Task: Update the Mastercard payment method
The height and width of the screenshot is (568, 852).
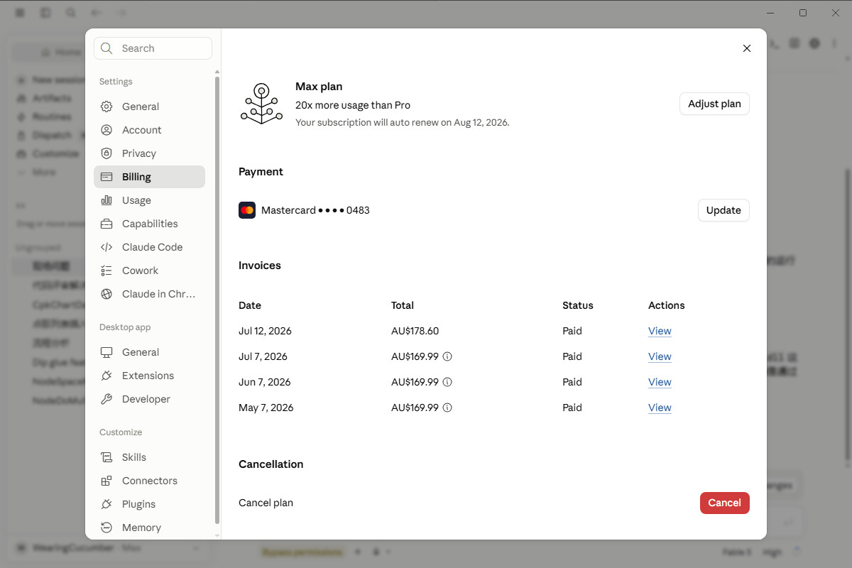Action: click(x=723, y=210)
